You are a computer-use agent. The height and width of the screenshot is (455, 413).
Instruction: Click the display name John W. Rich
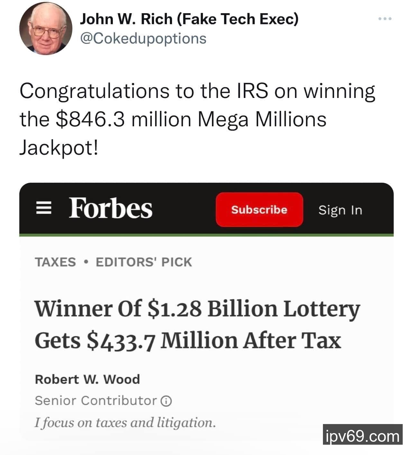pos(189,19)
